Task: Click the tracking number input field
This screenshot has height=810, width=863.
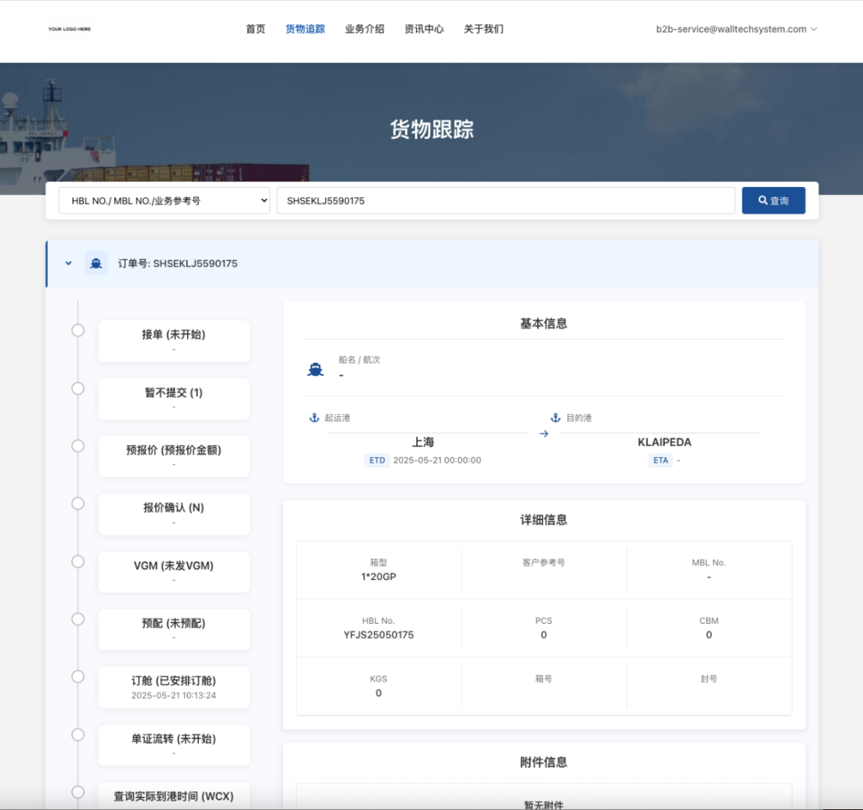Action: pyautogui.click(x=505, y=201)
